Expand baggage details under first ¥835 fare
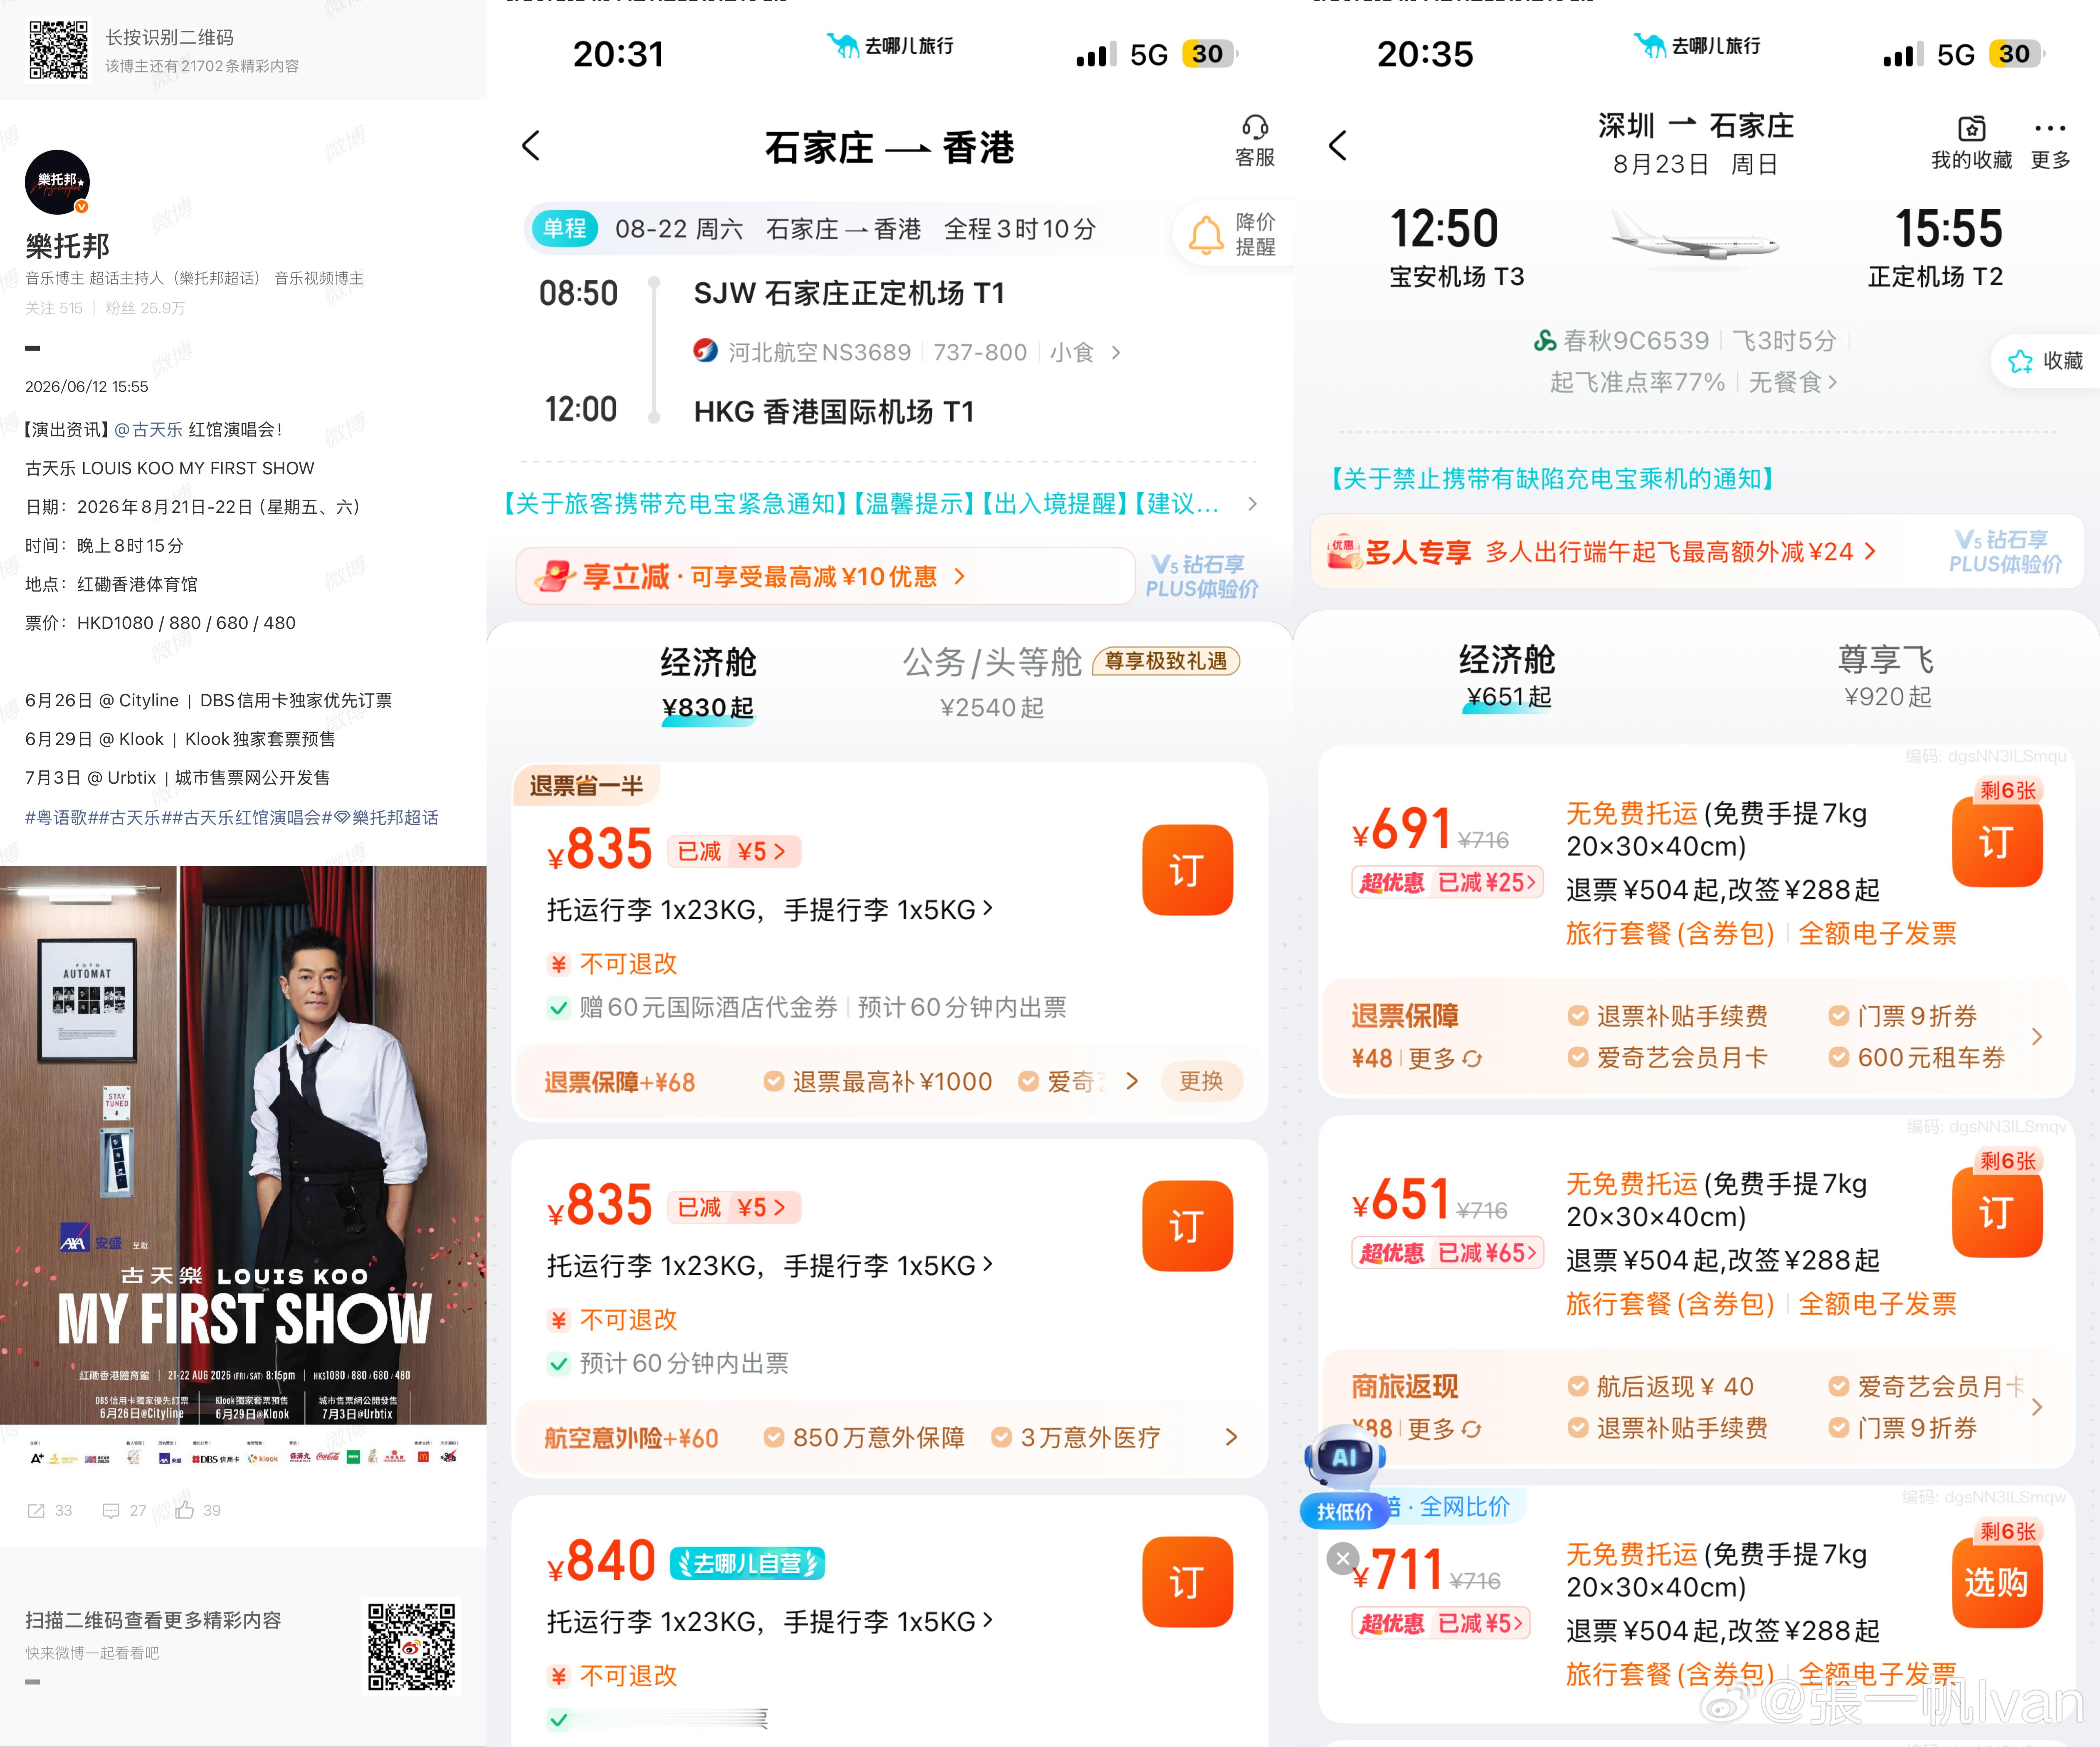2100x1747 pixels. point(770,909)
